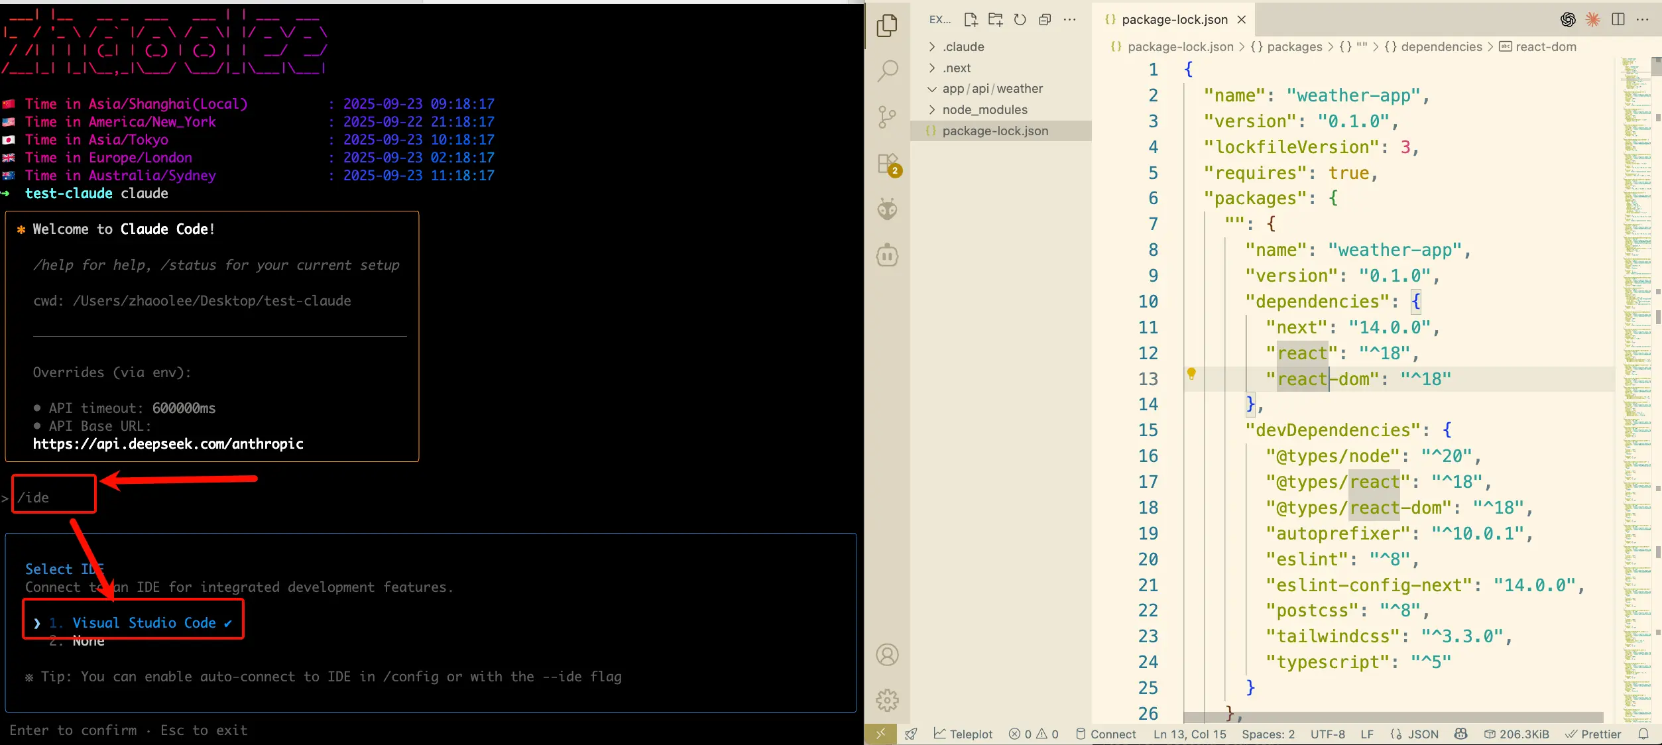
Task: Open Source Control view
Action: [x=887, y=117]
